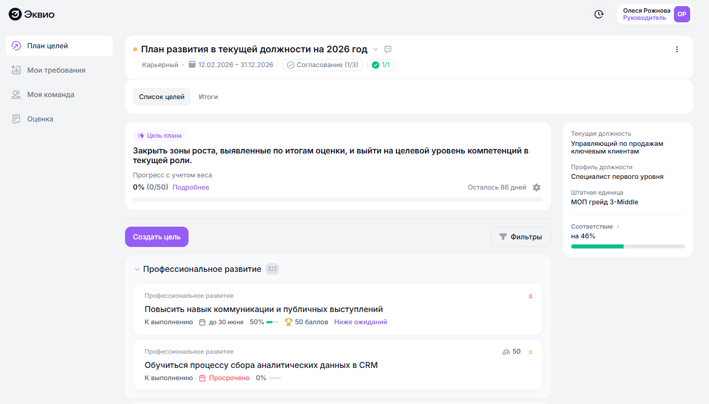709x404 pixels.
Task: Go to План целей in sidebar
Action: coord(59,46)
